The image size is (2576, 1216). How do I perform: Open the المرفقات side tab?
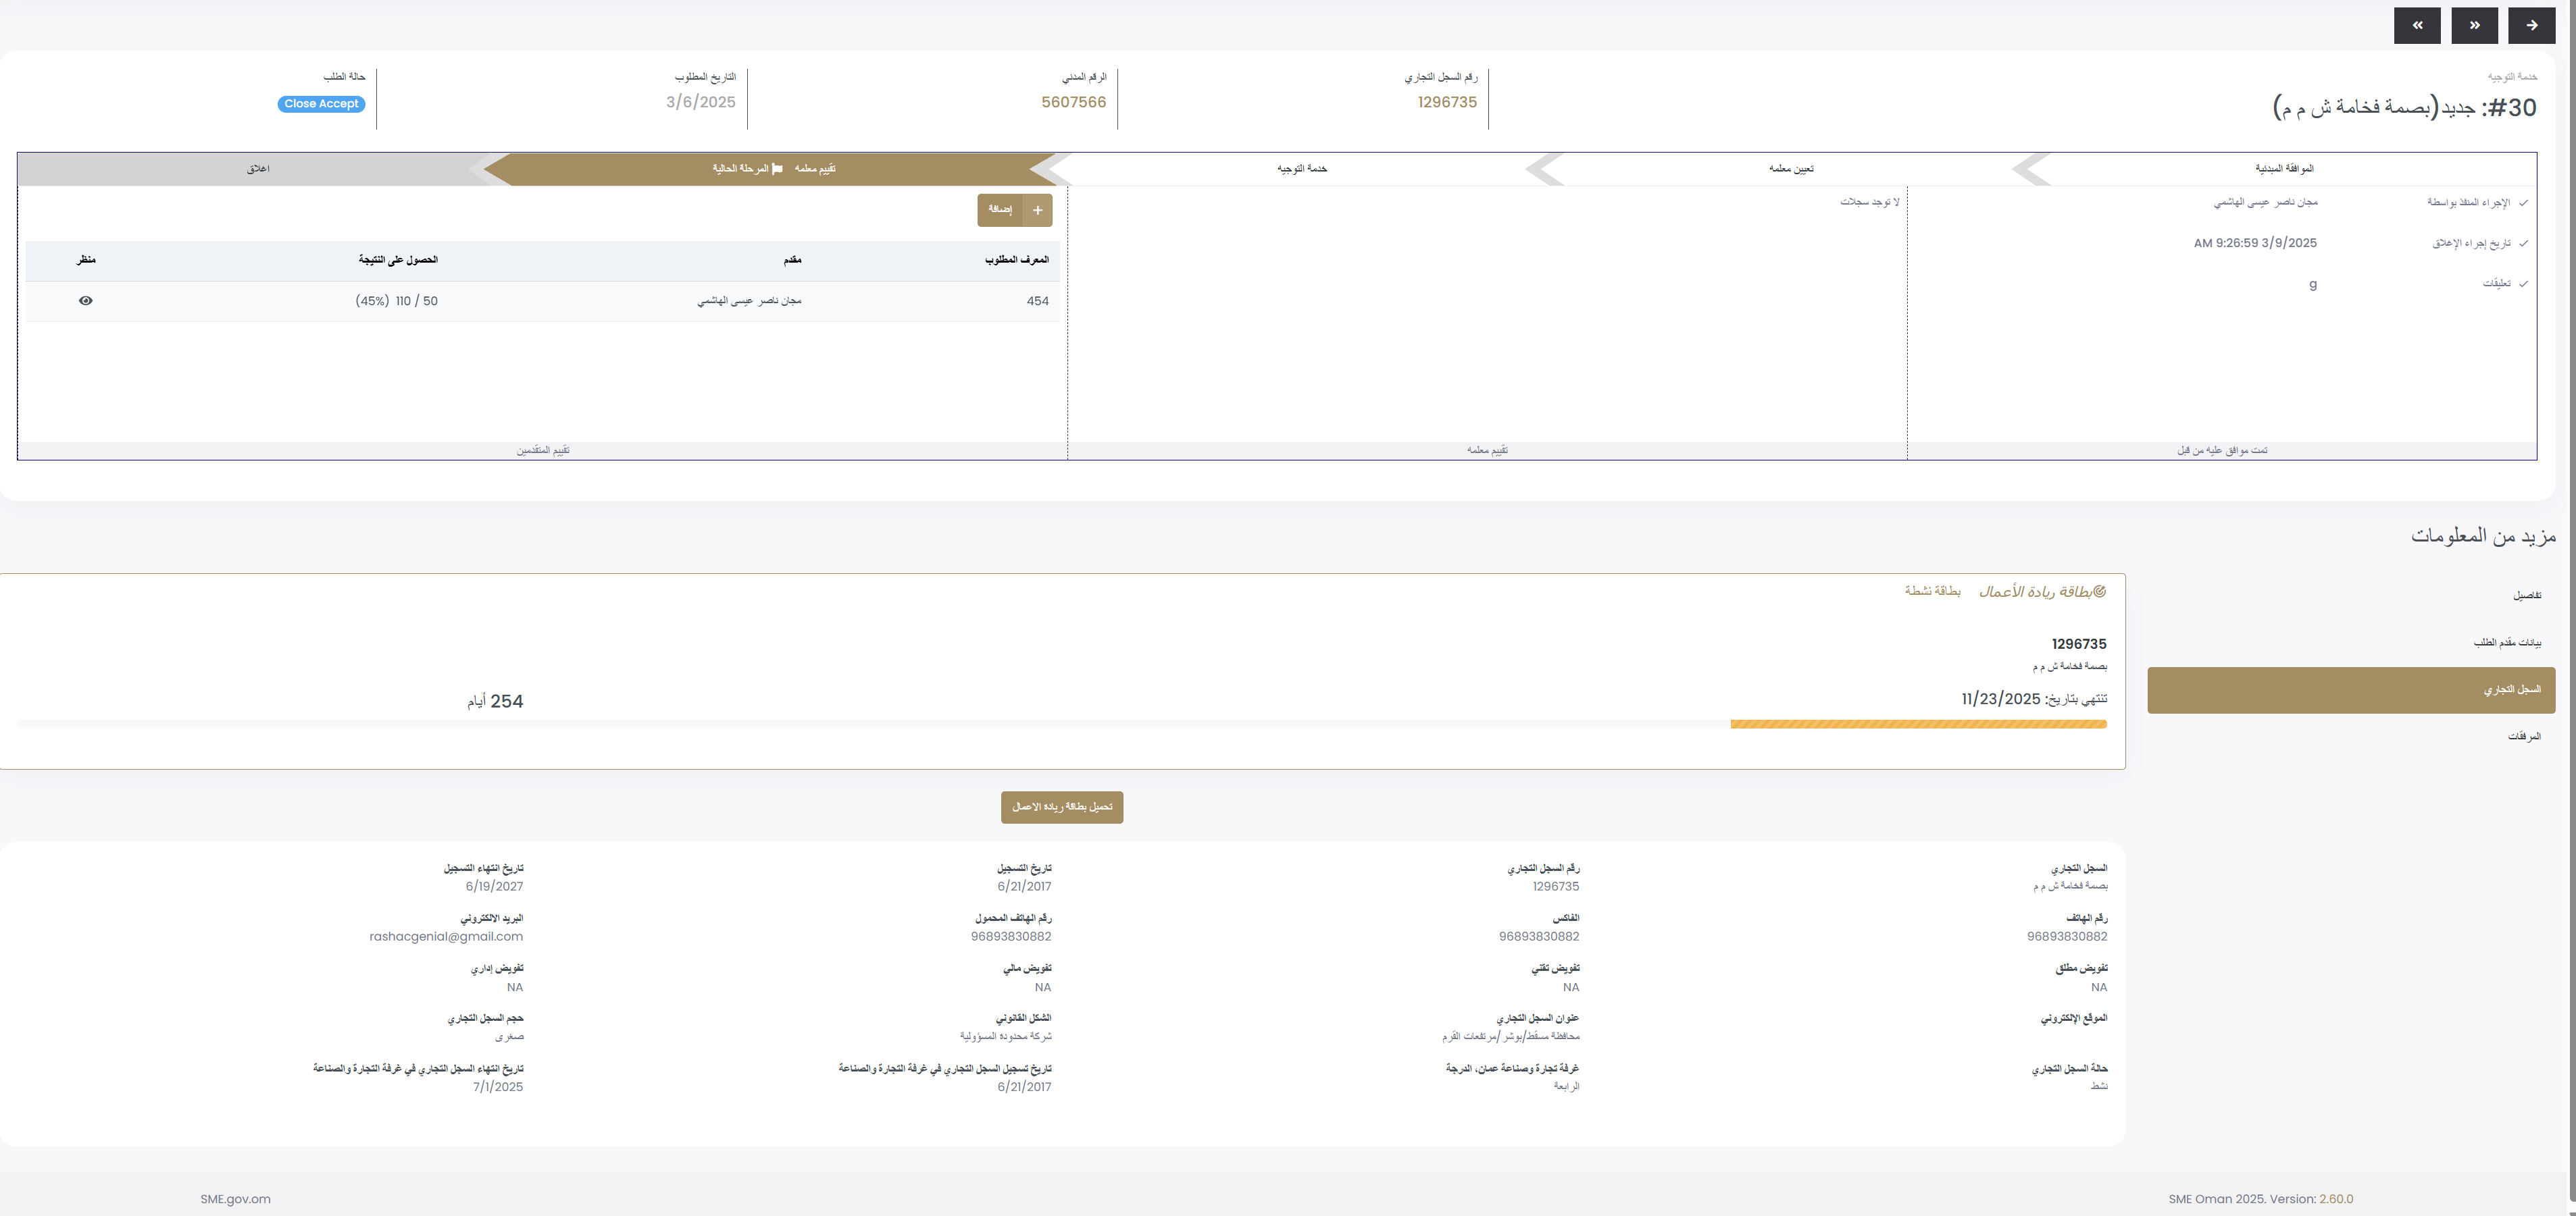[2523, 737]
